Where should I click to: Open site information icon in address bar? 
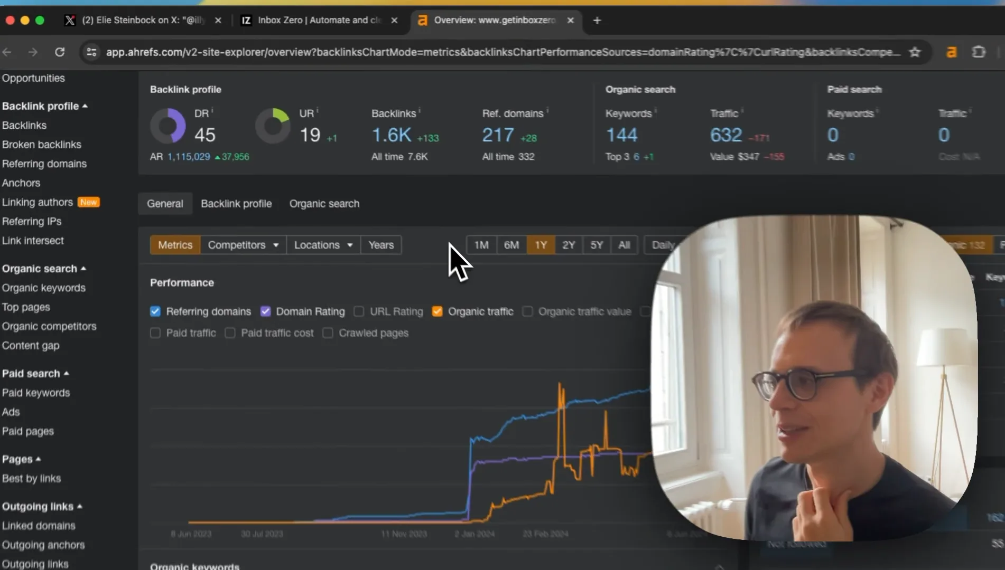(91, 52)
